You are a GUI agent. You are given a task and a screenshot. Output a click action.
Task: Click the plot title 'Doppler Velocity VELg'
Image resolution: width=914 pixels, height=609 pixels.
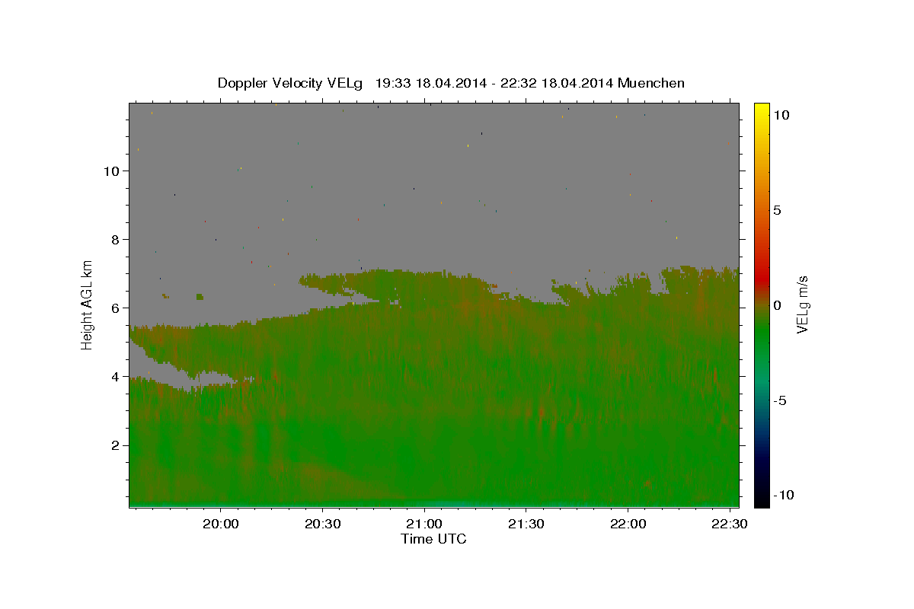(x=291, y=83)
